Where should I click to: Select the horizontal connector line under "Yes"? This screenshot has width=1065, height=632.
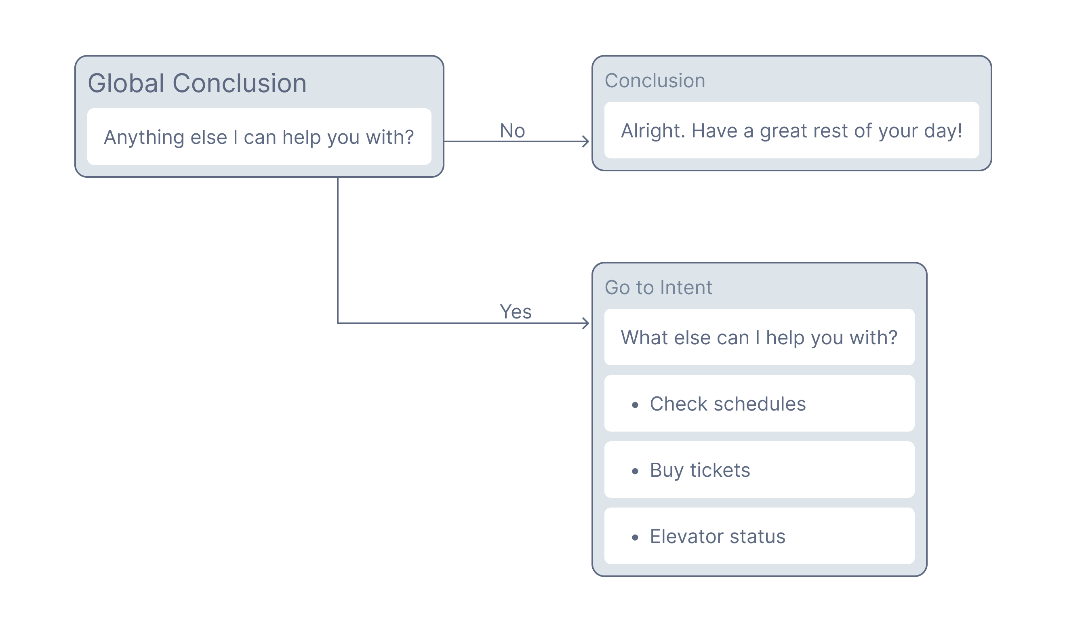[426, 323]
